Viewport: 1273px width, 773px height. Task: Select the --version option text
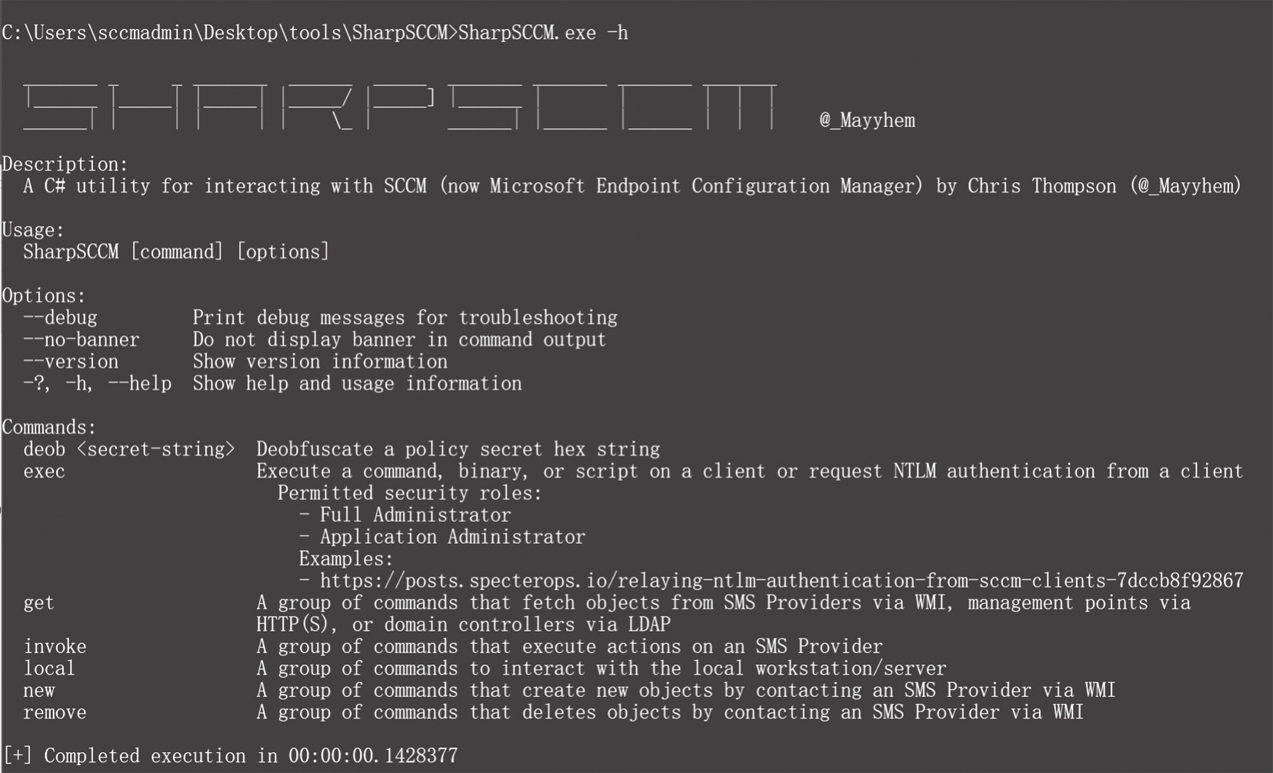pyautogui.click(x=71, y=361)
